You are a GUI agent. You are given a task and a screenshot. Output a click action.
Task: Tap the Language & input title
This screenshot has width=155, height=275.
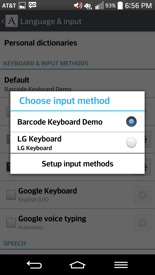click(x=51, y=21)
